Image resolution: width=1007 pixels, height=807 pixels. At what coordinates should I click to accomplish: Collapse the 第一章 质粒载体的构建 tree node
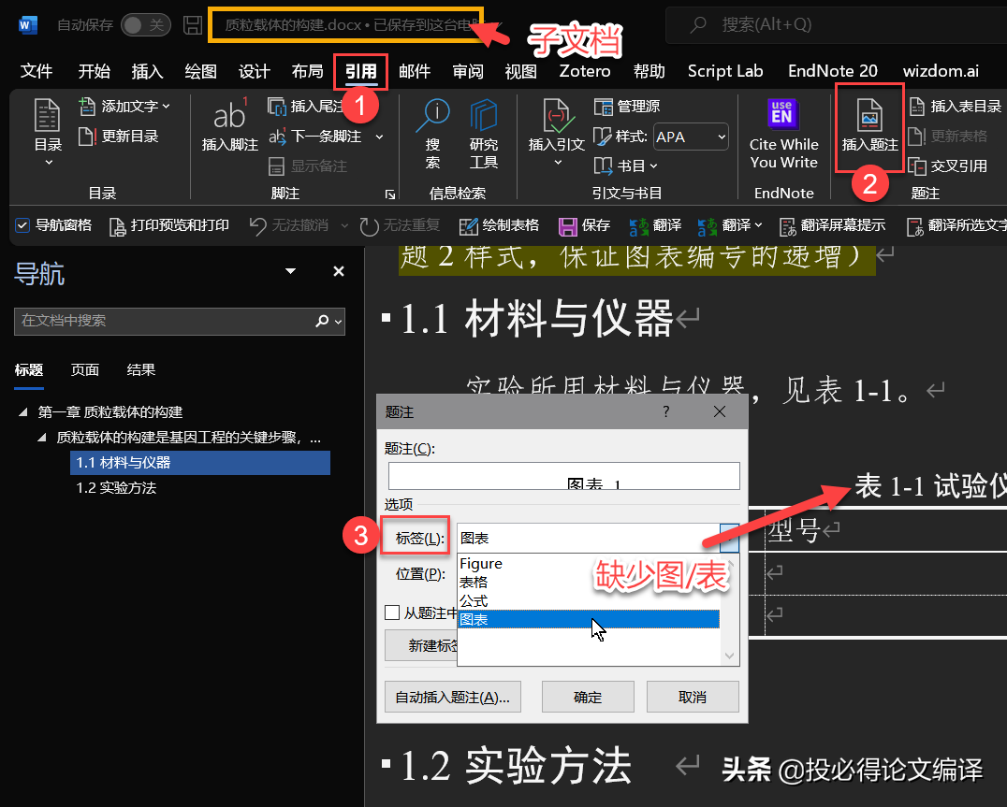click(23, 412)
